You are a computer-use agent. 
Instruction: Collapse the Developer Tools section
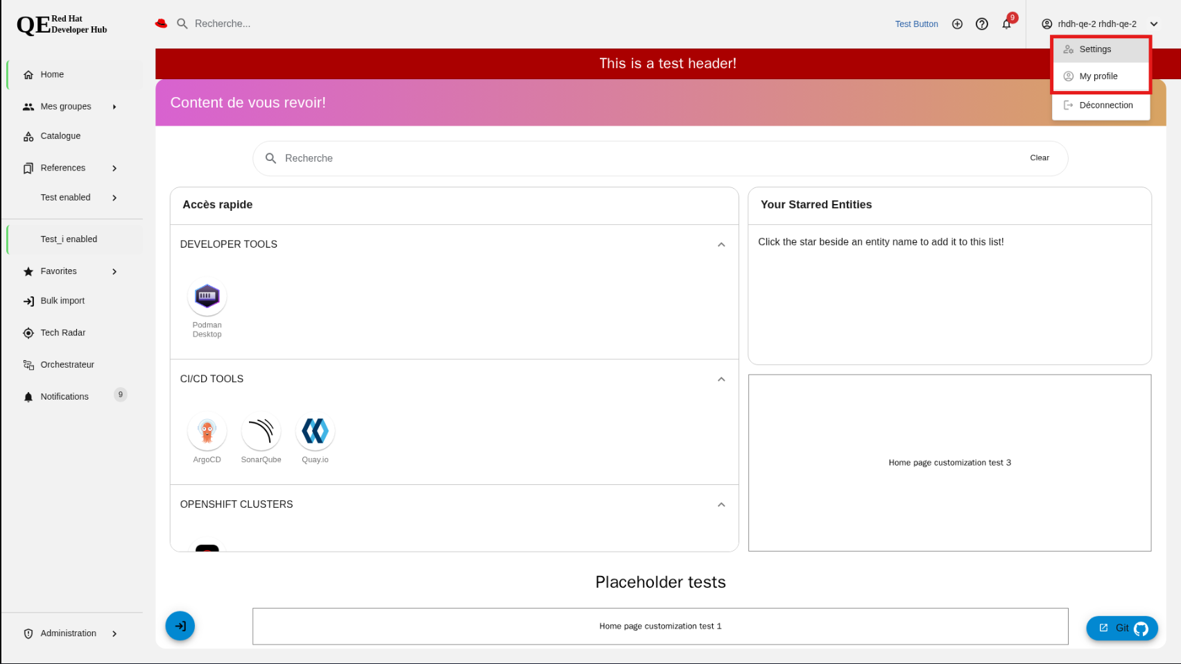pyautogui.click(x=721, y=245)
